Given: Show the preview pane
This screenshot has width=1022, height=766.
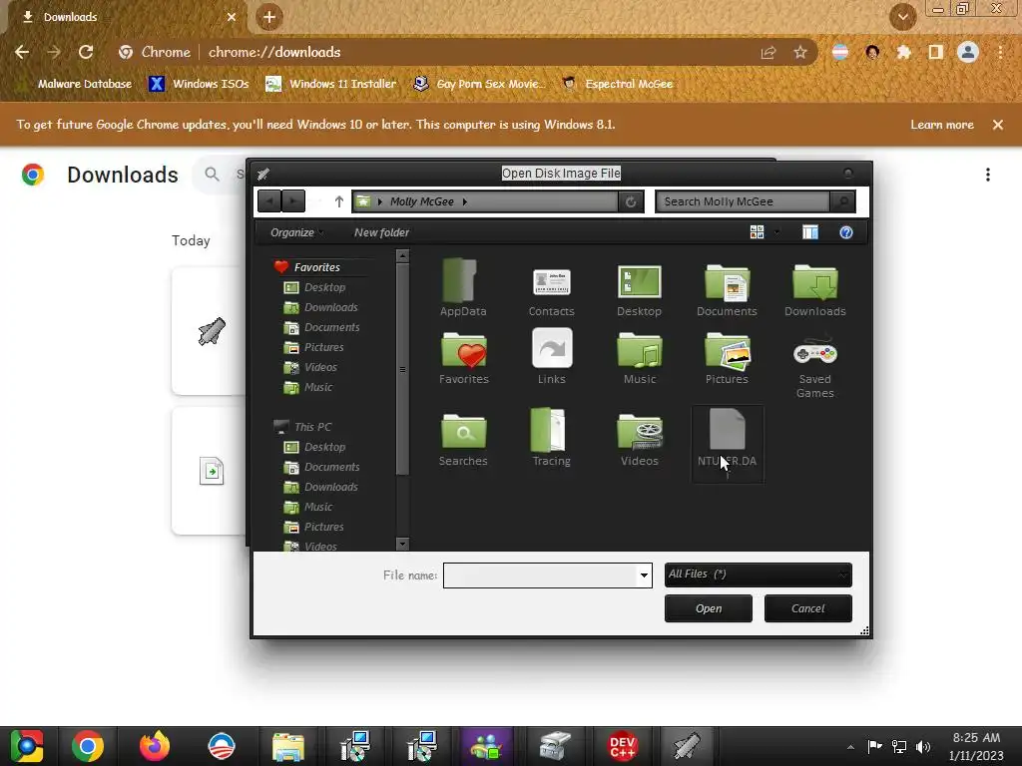Looking at the screenshot, I should [810, 232].
